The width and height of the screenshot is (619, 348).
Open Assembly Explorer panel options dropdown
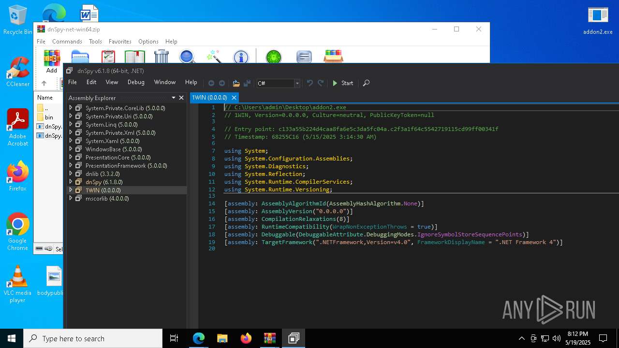pyautogui.click(x=173, y=98)
